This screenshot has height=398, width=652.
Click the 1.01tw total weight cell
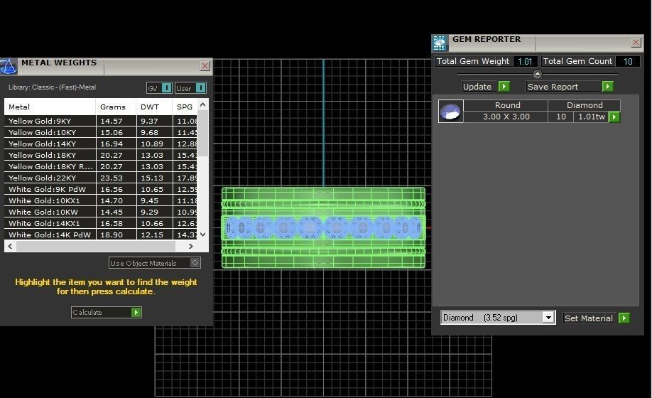coord(592,117)
